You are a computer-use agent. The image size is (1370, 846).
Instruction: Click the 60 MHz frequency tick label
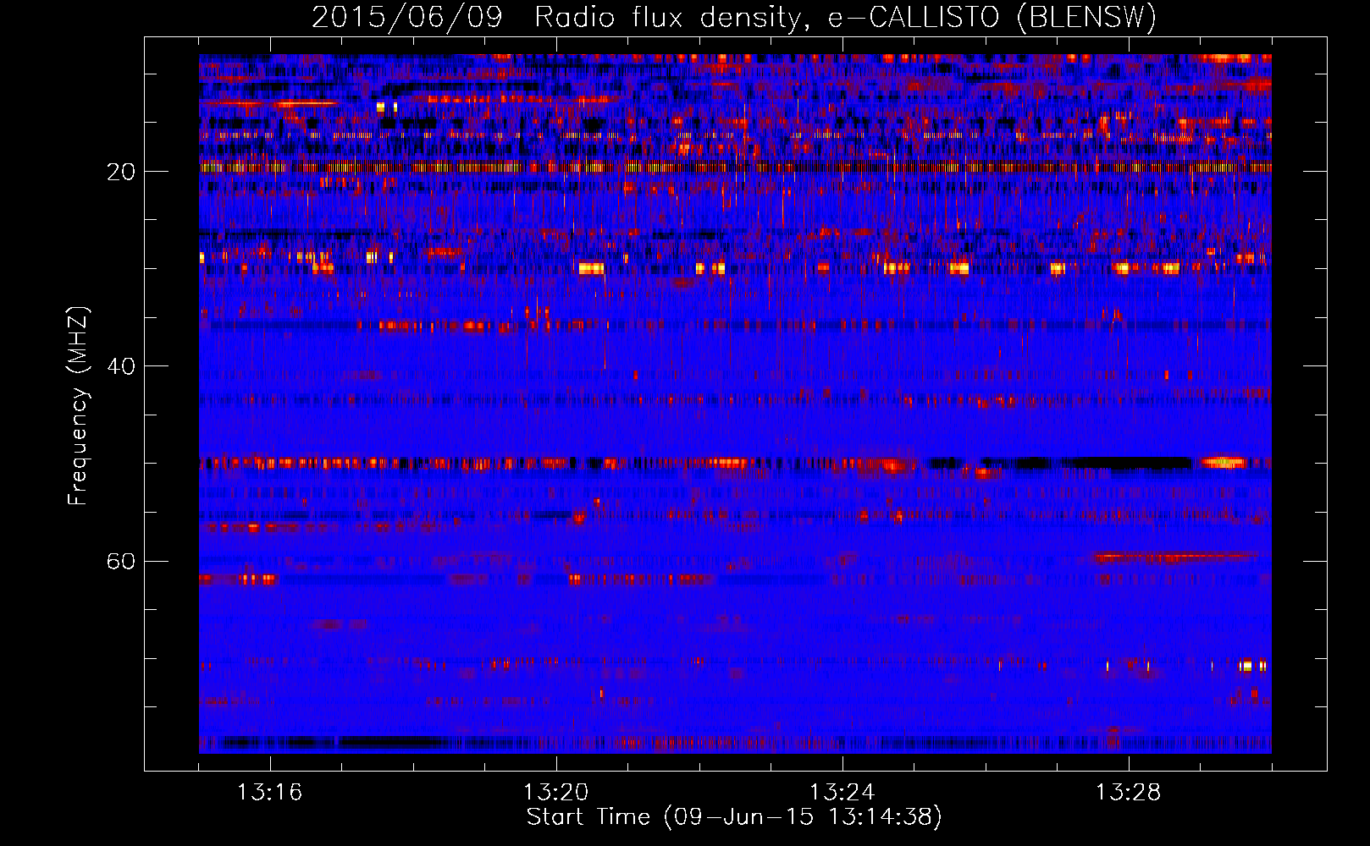pos(121,561)
